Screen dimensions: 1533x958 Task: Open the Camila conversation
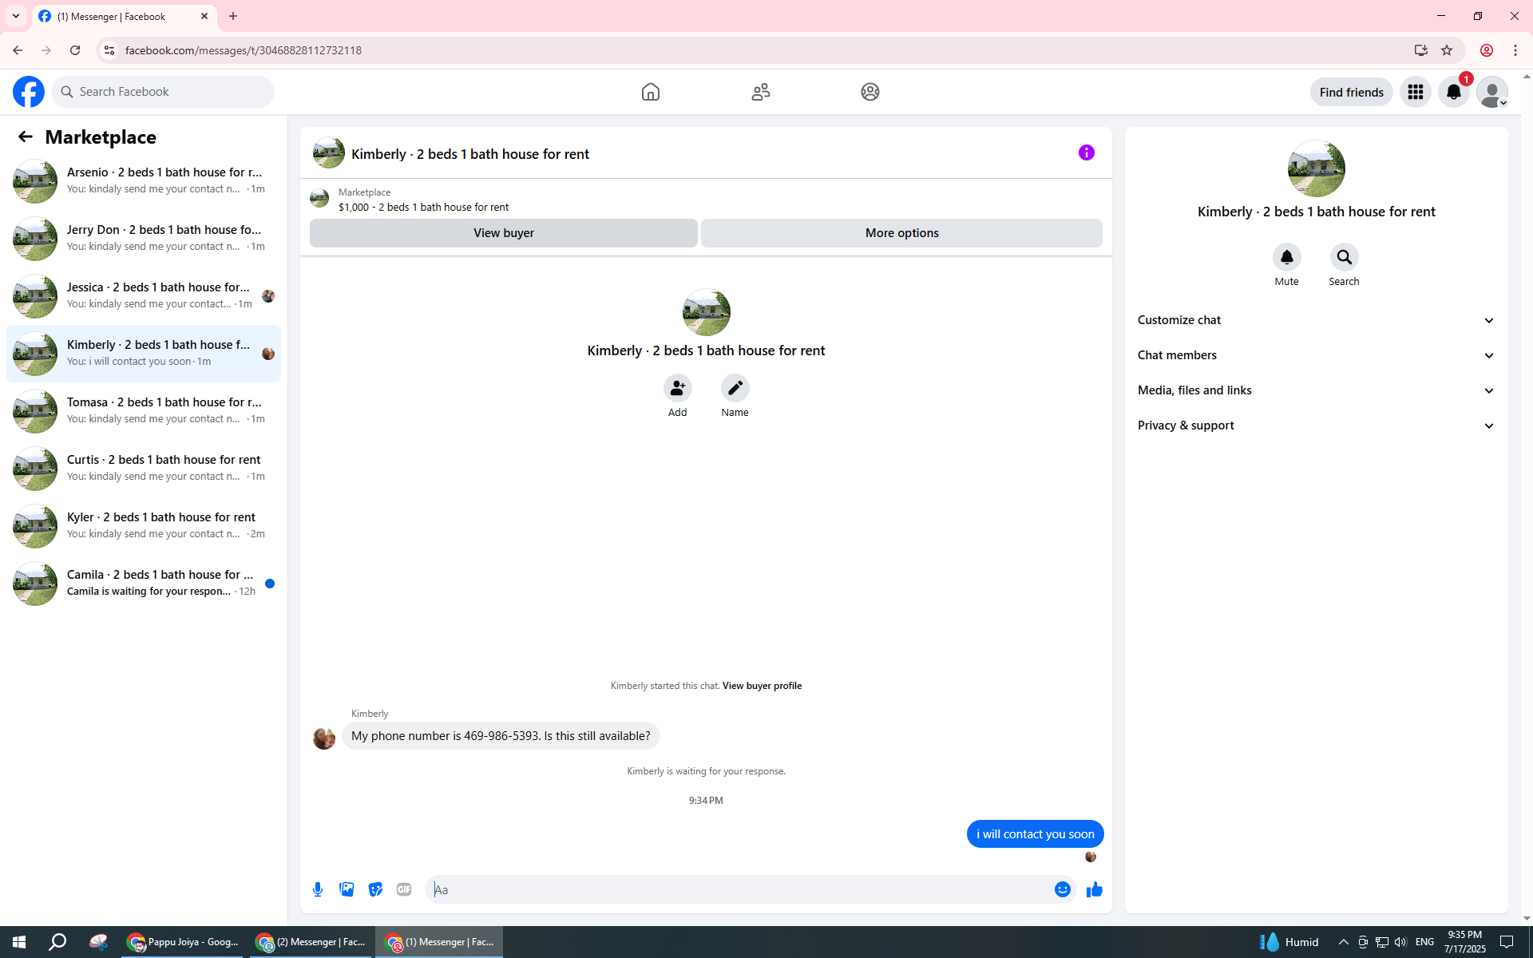point(144,584)
